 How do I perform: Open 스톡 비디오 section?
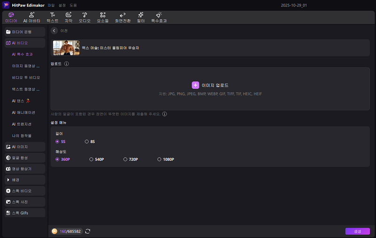(25, 191)
